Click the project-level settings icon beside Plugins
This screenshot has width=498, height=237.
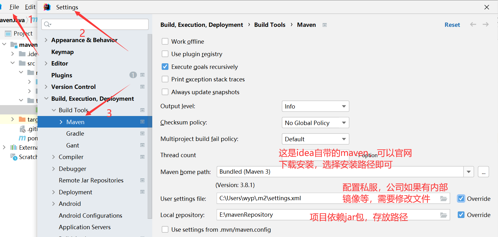point(143,75)
